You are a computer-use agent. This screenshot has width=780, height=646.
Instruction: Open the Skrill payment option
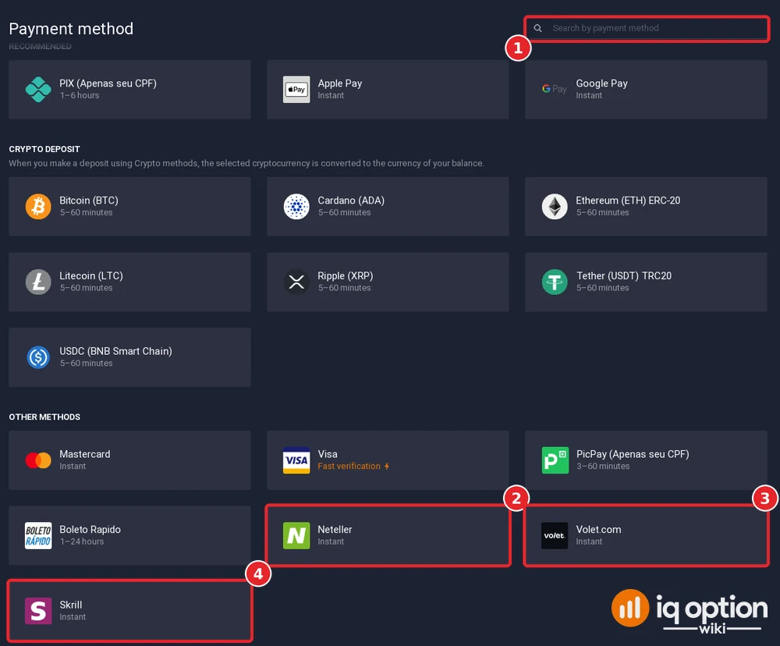129,611
